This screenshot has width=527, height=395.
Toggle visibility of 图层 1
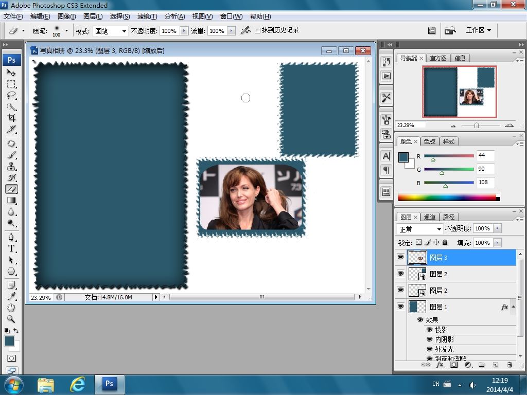(x=401, y=307)
